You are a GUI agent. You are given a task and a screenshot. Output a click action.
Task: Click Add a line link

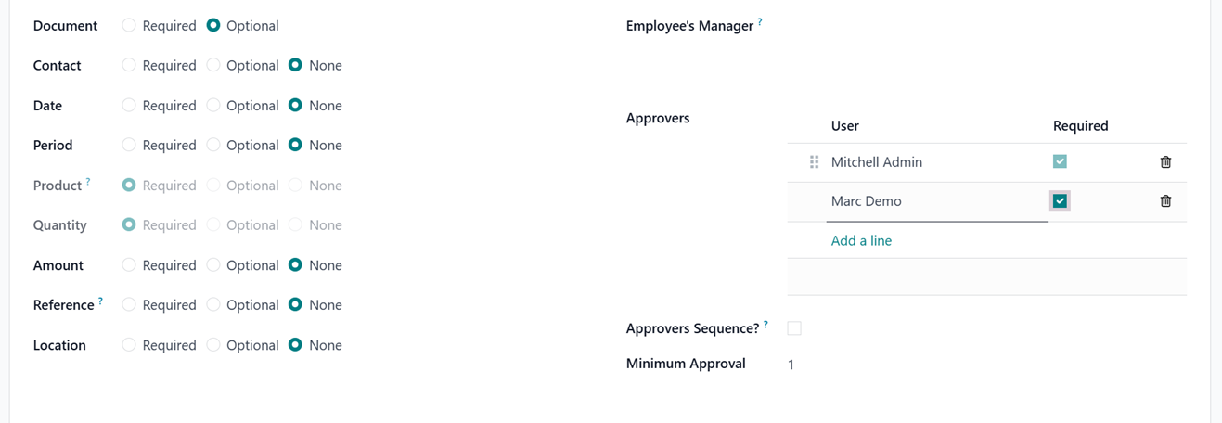861,241
